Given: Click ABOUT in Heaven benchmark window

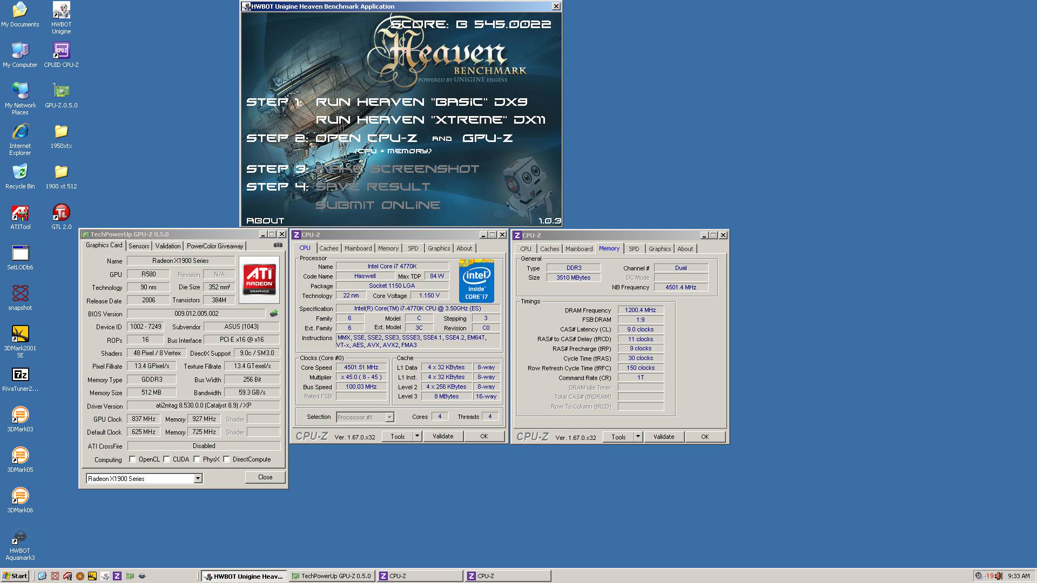Looking at the screenshot, I should 265,220.
